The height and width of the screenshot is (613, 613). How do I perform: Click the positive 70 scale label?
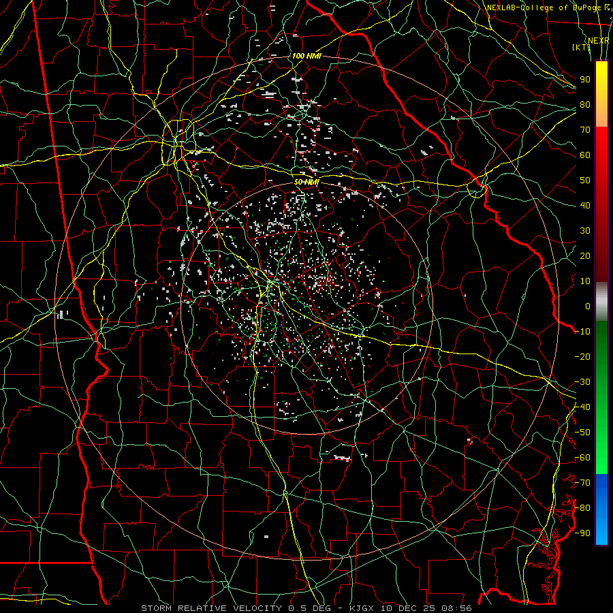coord(585,130)
